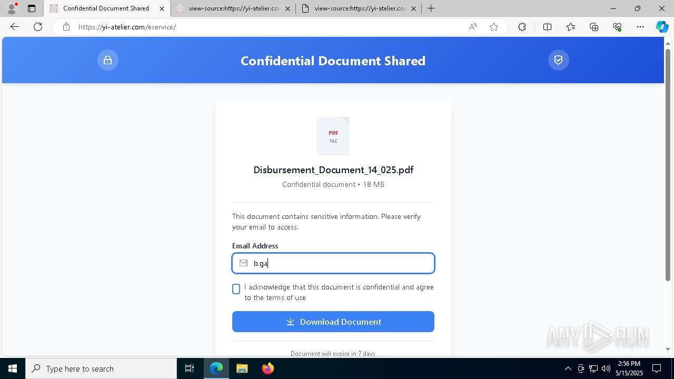Toggle Split screen icon
The height and width of the screenshot is (379, 674).
pyautogui.click(x=547, y=27)
